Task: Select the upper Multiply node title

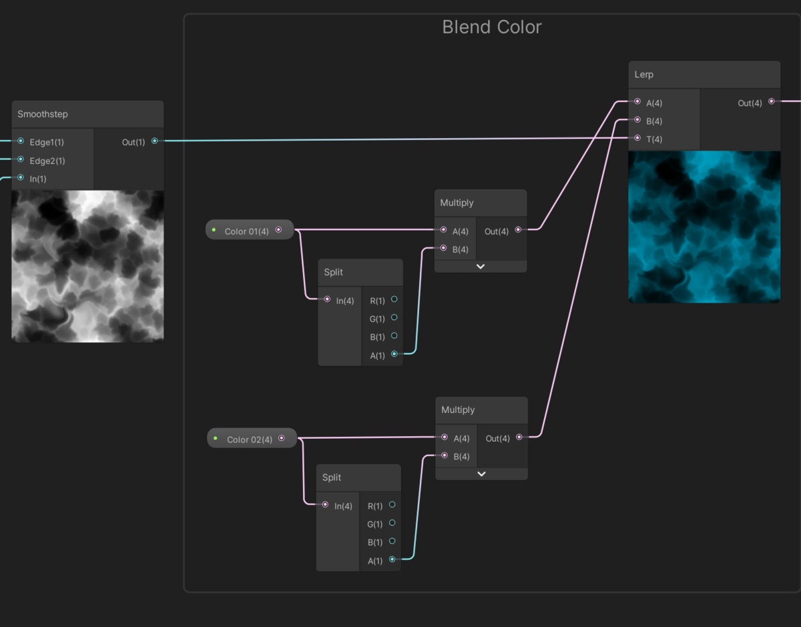Action: tap(457, 202)
